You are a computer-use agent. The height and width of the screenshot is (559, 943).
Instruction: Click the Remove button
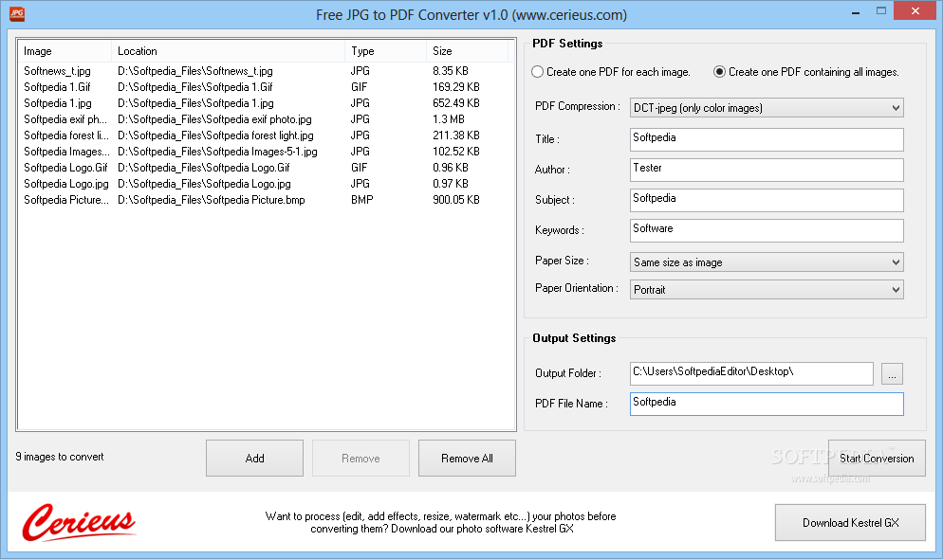pyautogui.click(x=361, y=459)
